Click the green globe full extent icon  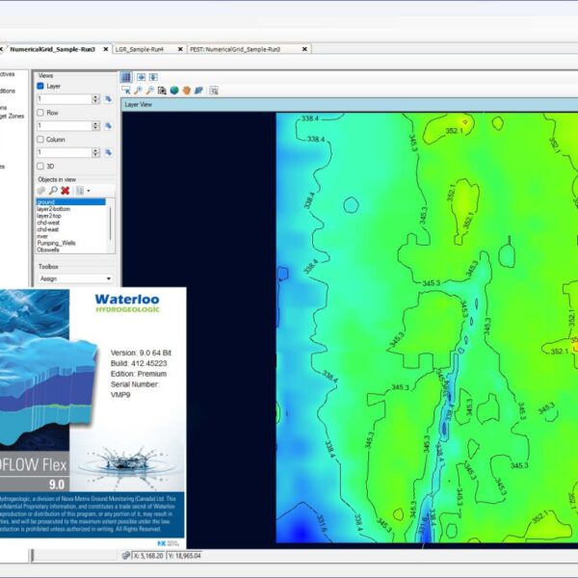pyautogui.click(x=174, y=91)
